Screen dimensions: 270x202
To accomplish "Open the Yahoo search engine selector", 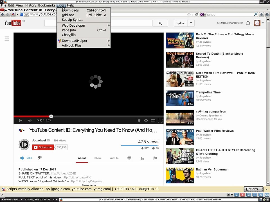I will point(203,15).
